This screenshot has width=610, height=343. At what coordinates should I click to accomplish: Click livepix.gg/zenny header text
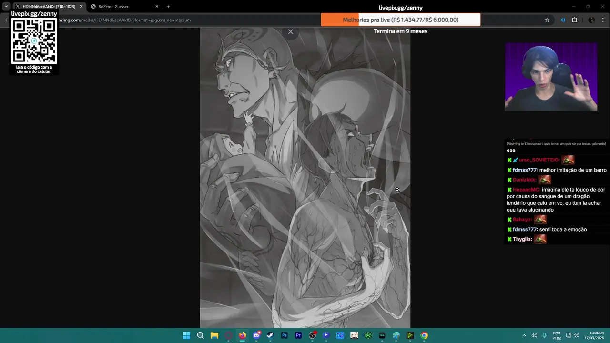click(x=400, y=8)
